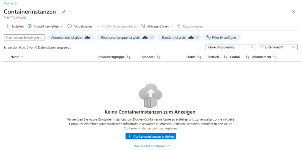Focus the filter search input field
Screen dimensions: 302x150
pyautogui.click(x=24, y=38)
